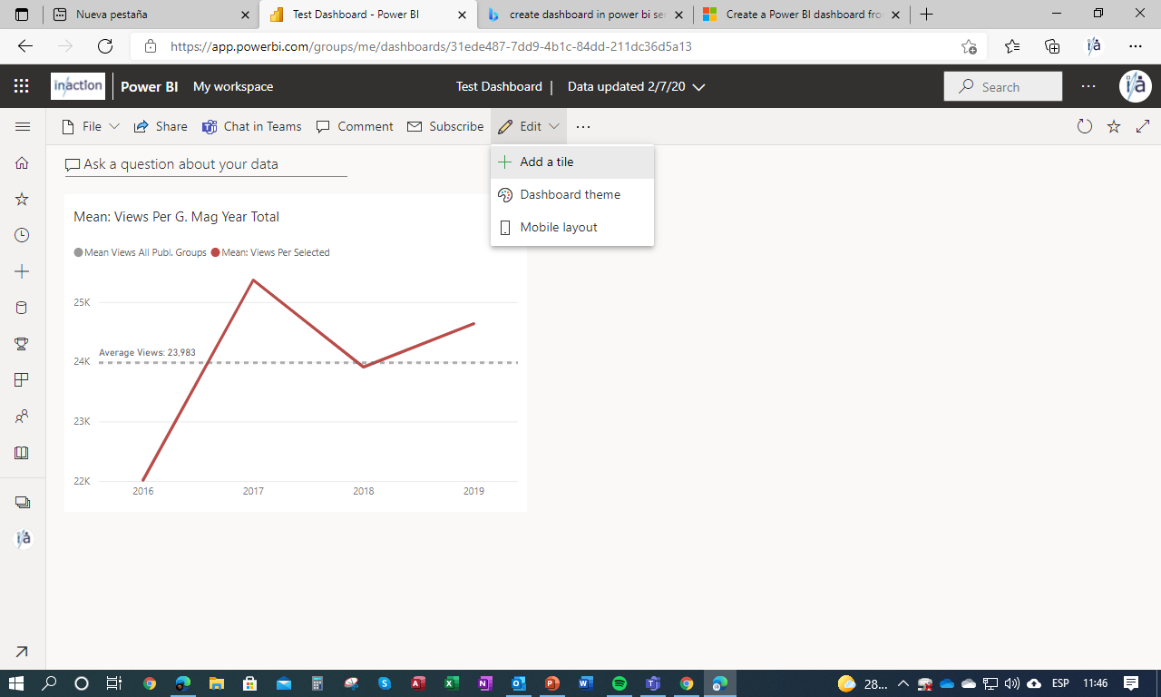
Task: Open the user account avatar in the header
Action: pos(1135,86)
